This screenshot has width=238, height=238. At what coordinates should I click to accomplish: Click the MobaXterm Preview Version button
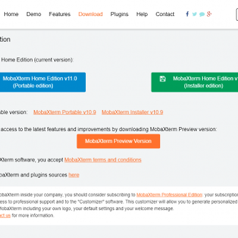tap(118, 141)
